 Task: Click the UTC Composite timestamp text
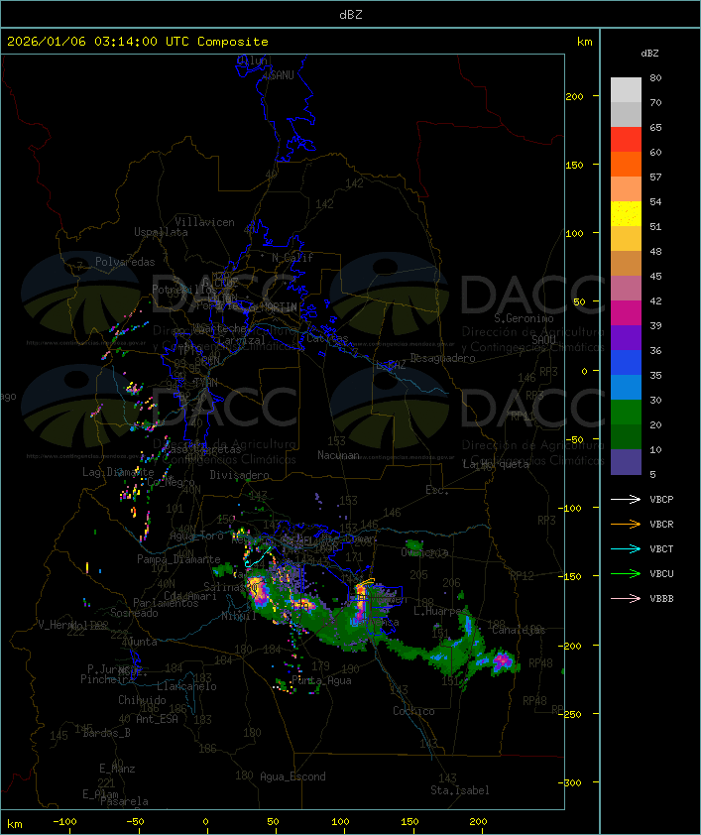tap(138, 42)
